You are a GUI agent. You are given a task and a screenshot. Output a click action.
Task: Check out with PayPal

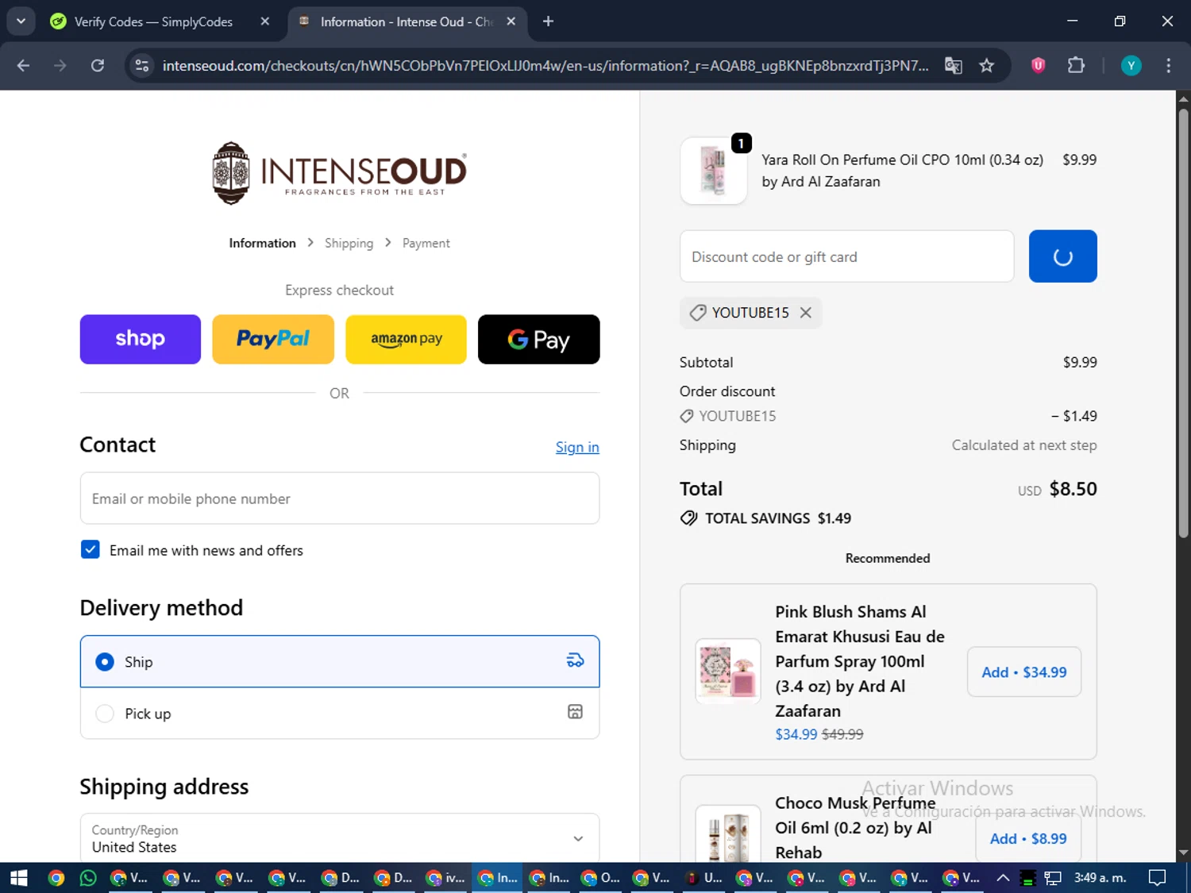[273, 339]
